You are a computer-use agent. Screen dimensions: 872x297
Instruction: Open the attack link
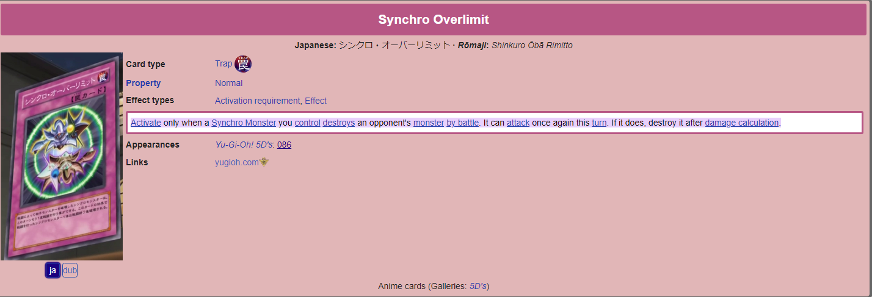(x=518, y=123)
